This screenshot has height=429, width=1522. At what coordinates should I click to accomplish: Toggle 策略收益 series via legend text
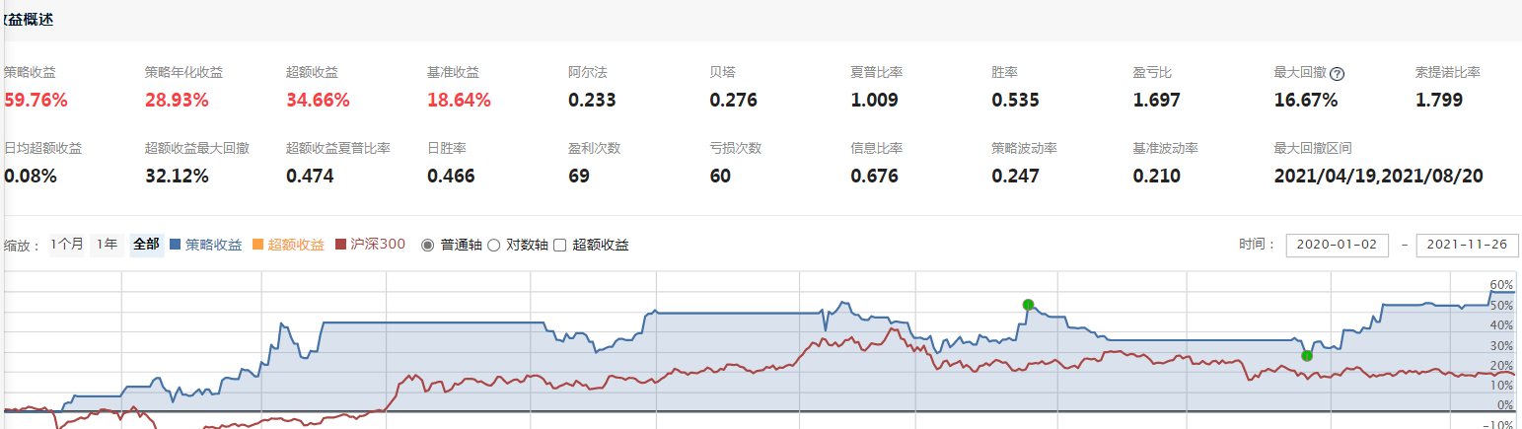coord(213,245)
